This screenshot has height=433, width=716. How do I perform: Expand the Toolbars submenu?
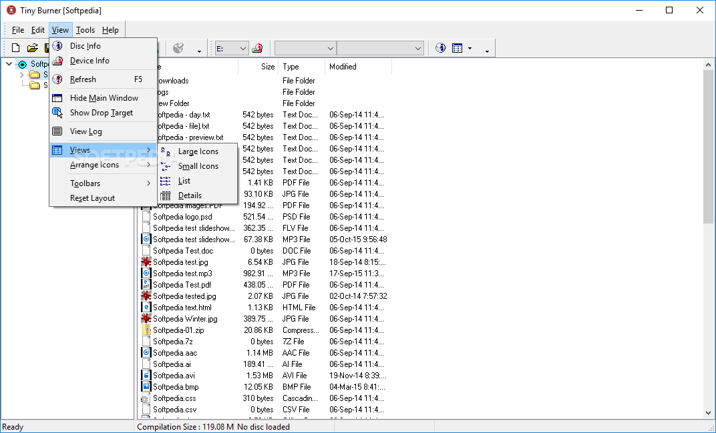[x=104, y=183]
